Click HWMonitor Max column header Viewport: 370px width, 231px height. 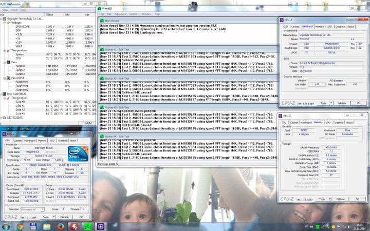click(x=89, y=14)
